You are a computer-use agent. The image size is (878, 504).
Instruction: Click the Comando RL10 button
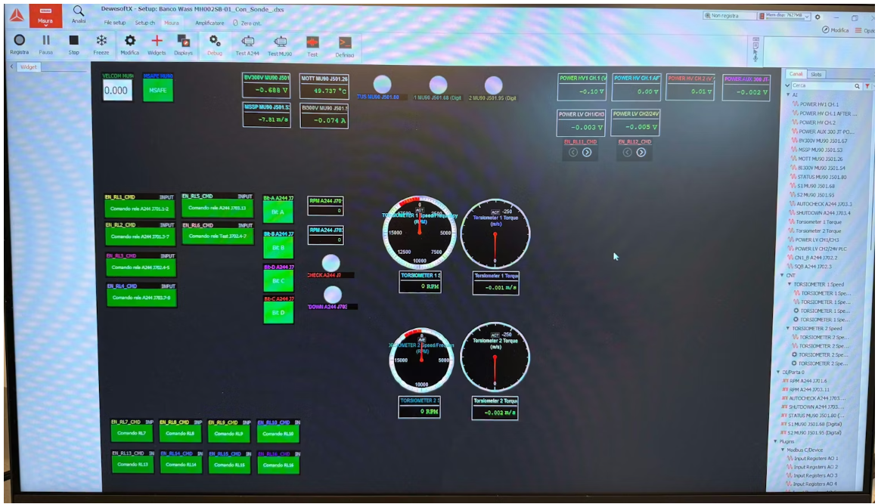(278, 434)
